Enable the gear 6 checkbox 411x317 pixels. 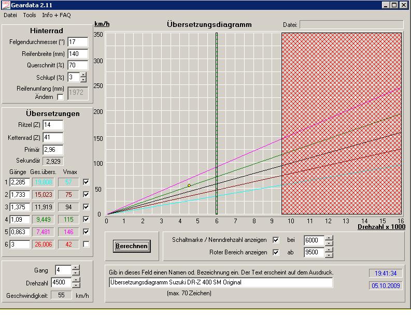click(x=86, y=244)
